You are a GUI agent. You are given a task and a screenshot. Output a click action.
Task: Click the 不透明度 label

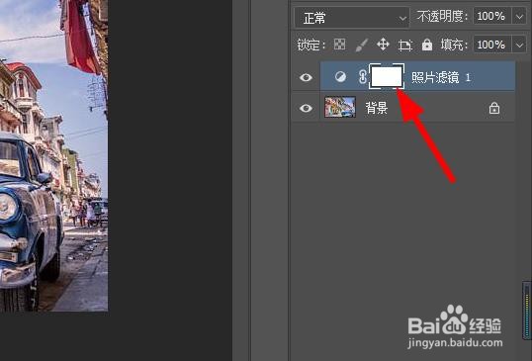[x=442, y=16]
